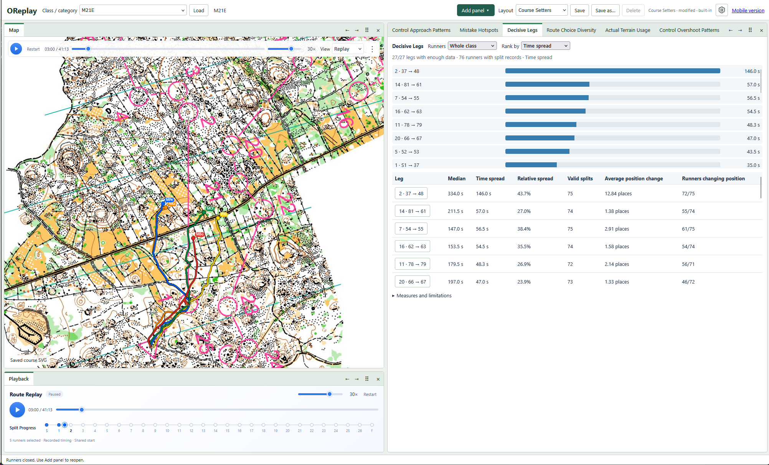This screenshot has height=465, width=769.
Task: Play the map replay
Action: click(16, 49)
